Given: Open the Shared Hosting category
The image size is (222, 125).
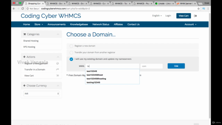Looking at the screenshot, I should [31, 41].
